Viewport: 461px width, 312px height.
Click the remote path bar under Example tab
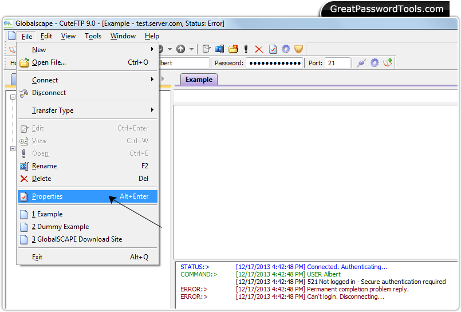[315, 96]
